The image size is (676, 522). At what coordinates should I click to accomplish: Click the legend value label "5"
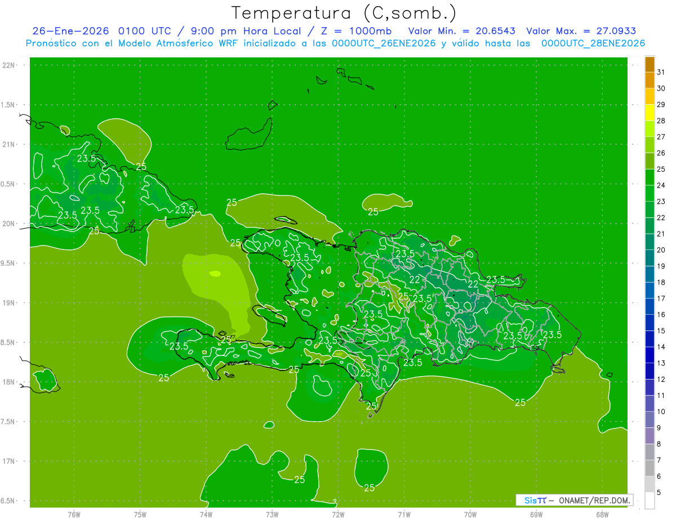pyautogui.click(x=659, y=493)
